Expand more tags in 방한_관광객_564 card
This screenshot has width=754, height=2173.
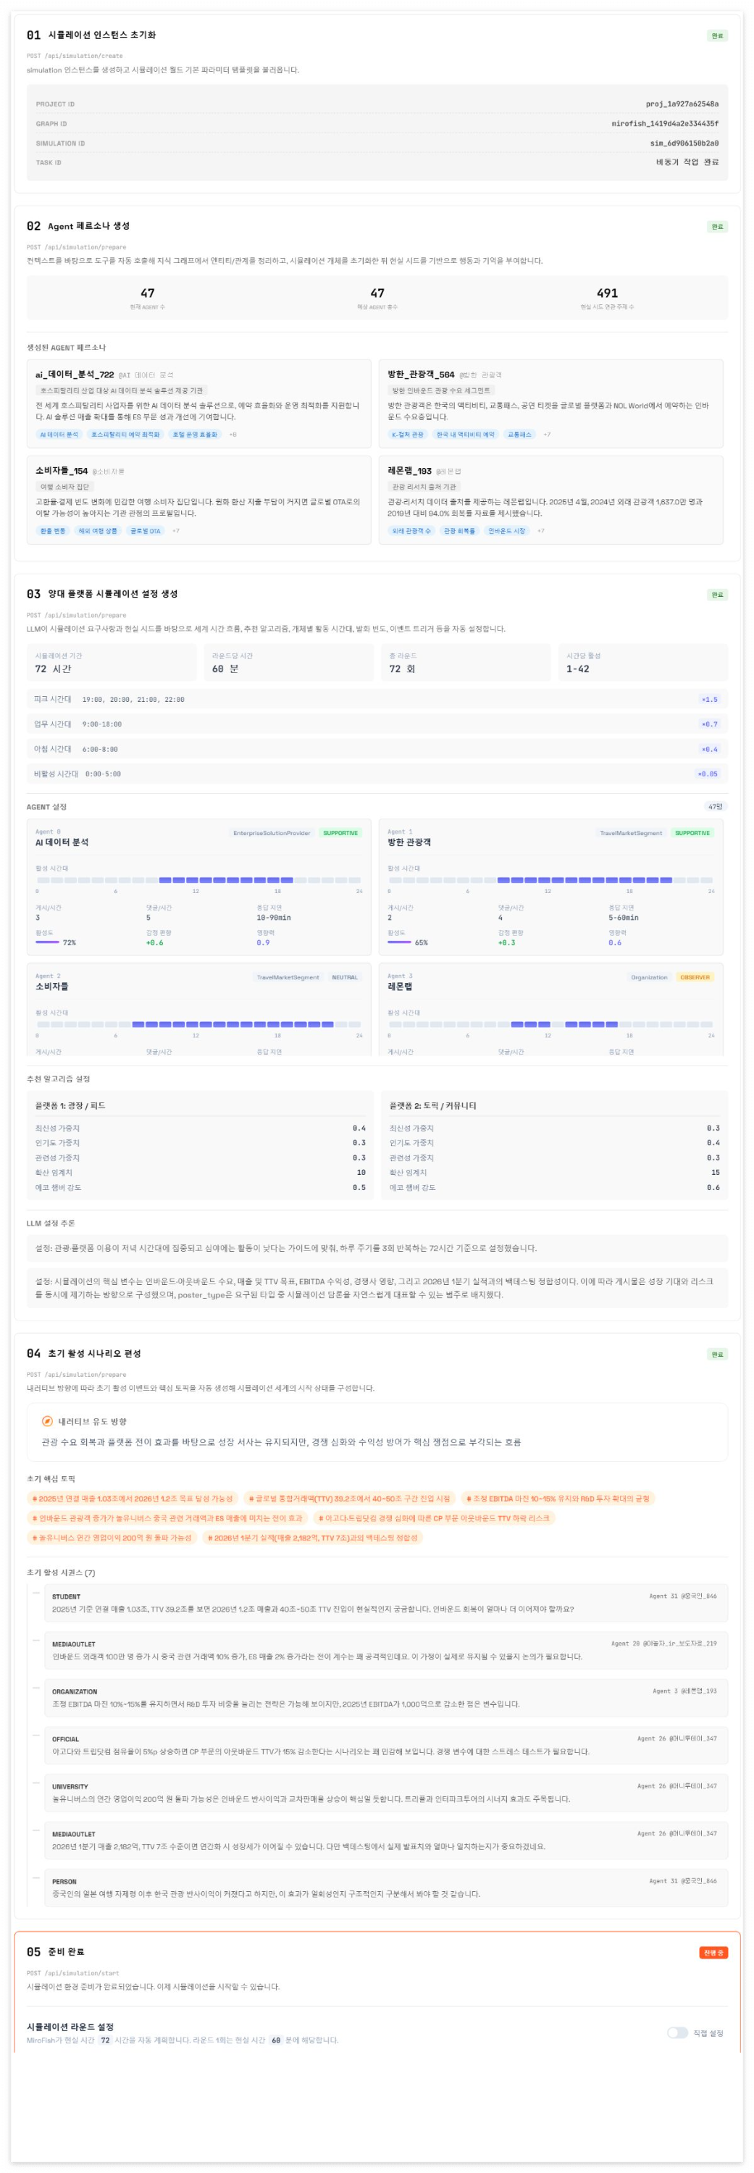pyautogui.click(x=547, y=435)
